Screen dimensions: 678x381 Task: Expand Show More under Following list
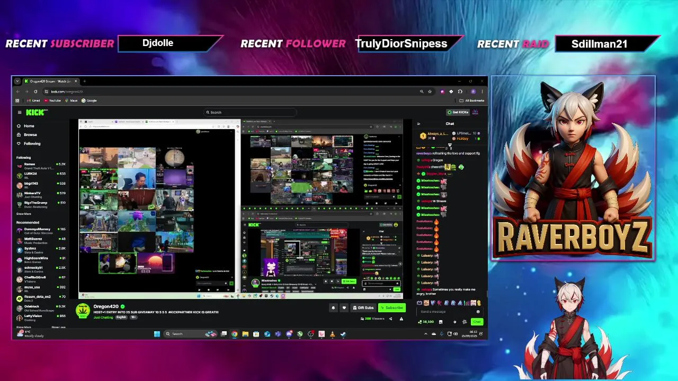pyautogui.click(x=23, y=214)
